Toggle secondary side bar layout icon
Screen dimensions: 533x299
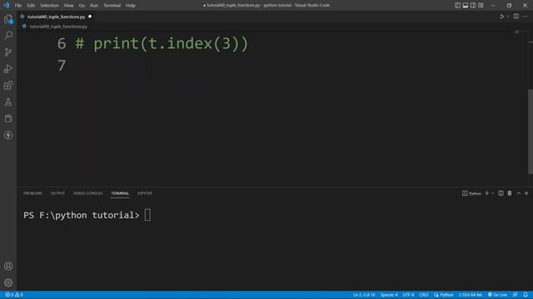point(473,6)
